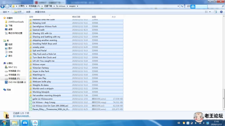Open 本地磁盘 (D:) in the sidebar
The width and height of the screenshot is (225, 126).
coord(14,71)
